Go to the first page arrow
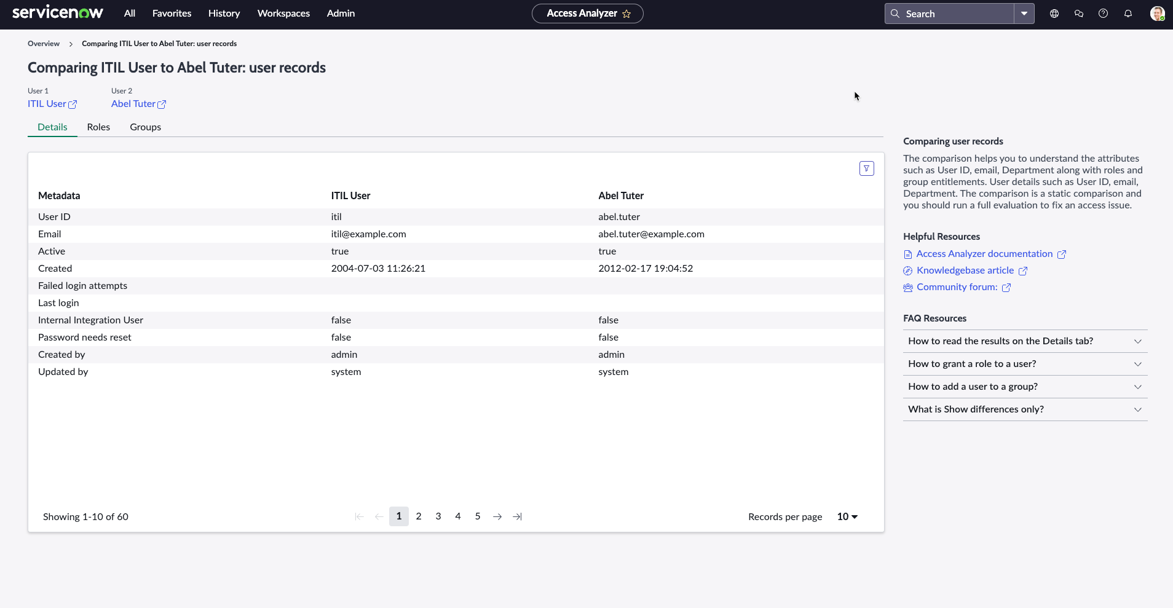 coord(360,517)
